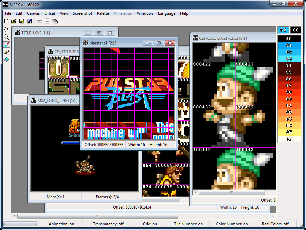Pick the paintbrush tool
The image size is (306, 230).
(6, 52)
